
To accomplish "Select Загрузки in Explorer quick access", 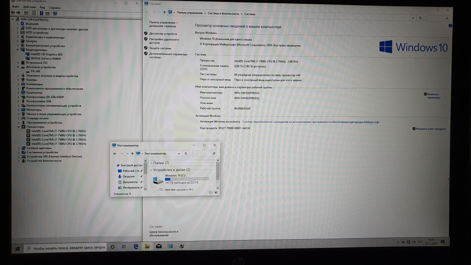I will click(x=129, y=177).
